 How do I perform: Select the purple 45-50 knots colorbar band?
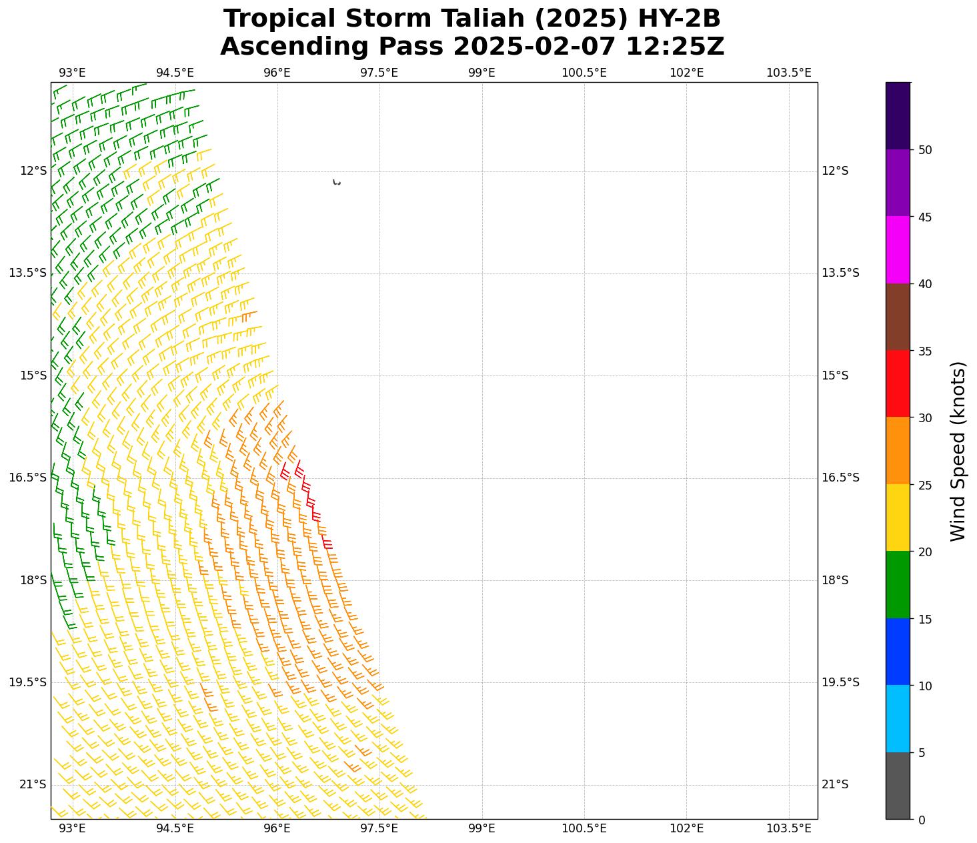tap(898, 183)
